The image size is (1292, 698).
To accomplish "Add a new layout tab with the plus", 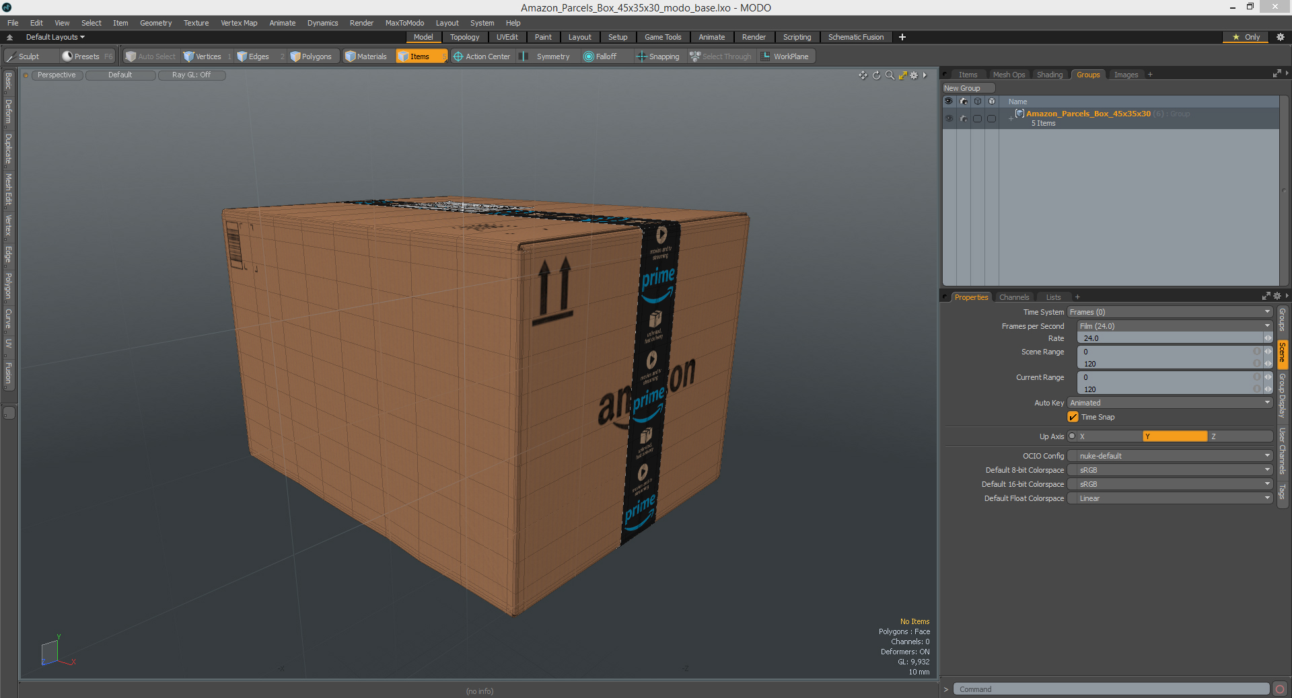I will coord(902,37).
